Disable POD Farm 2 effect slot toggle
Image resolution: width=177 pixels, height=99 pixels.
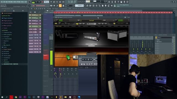click(173, 42)
